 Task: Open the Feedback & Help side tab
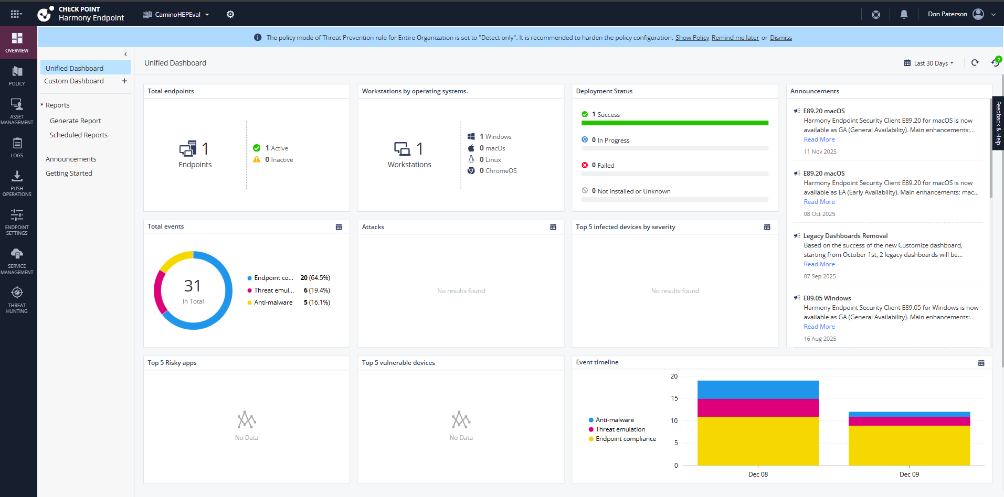[998, 123]
